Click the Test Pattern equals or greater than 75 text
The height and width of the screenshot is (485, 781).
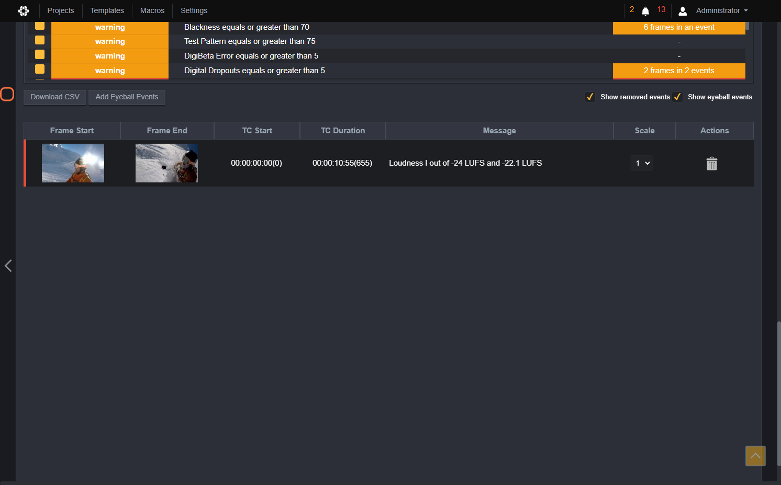tap(250, 41)
